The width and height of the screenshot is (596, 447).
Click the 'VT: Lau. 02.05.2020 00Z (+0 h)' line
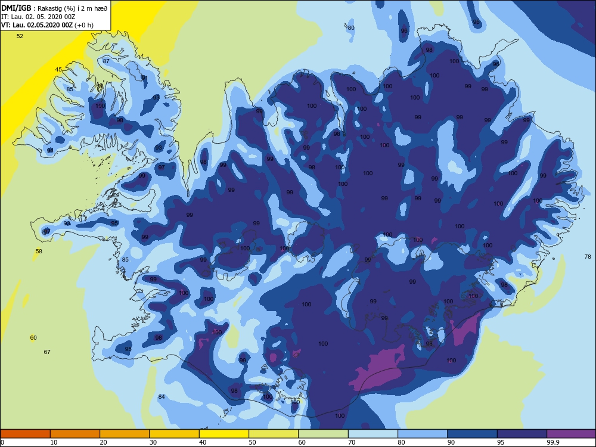point(47,25)
